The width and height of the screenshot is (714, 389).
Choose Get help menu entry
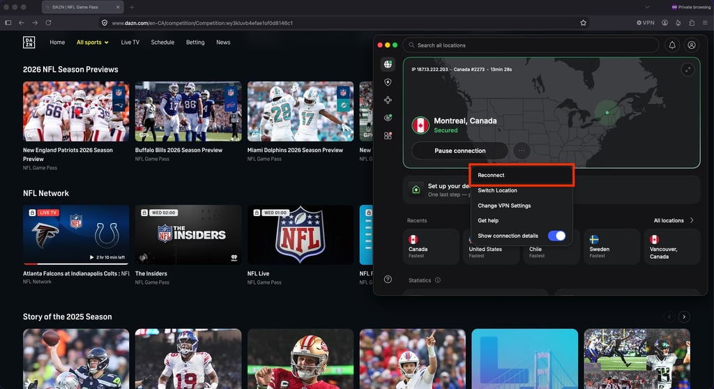click(x=522, y=220)
